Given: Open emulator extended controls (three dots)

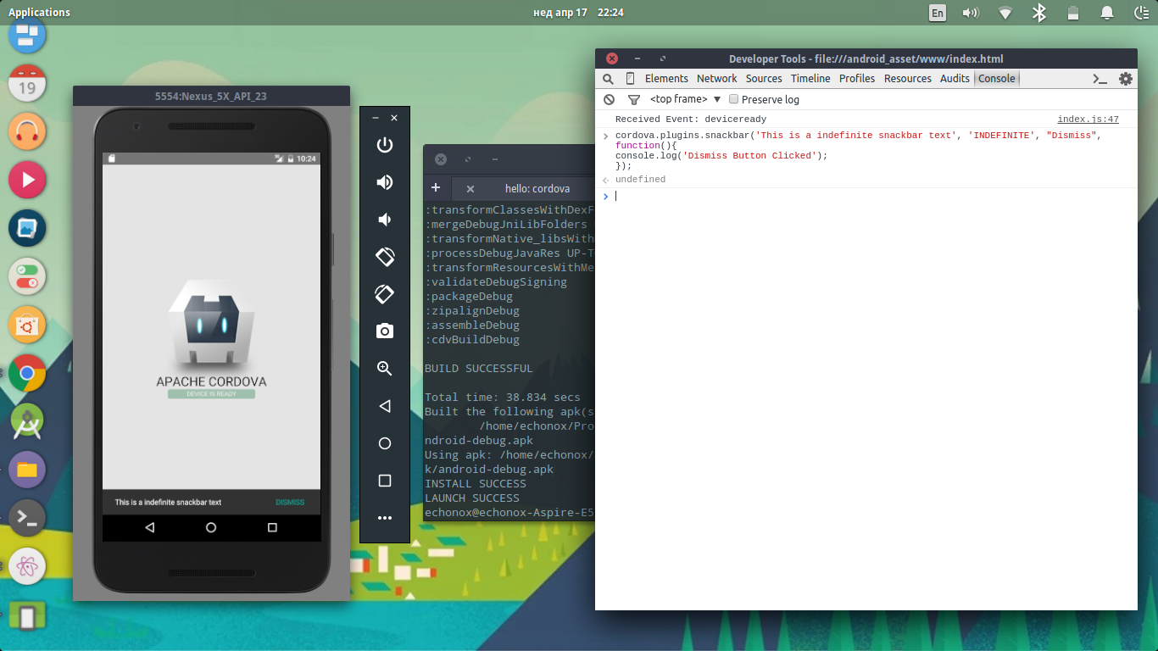Looking at the screenshot, I should pos(385,518).
